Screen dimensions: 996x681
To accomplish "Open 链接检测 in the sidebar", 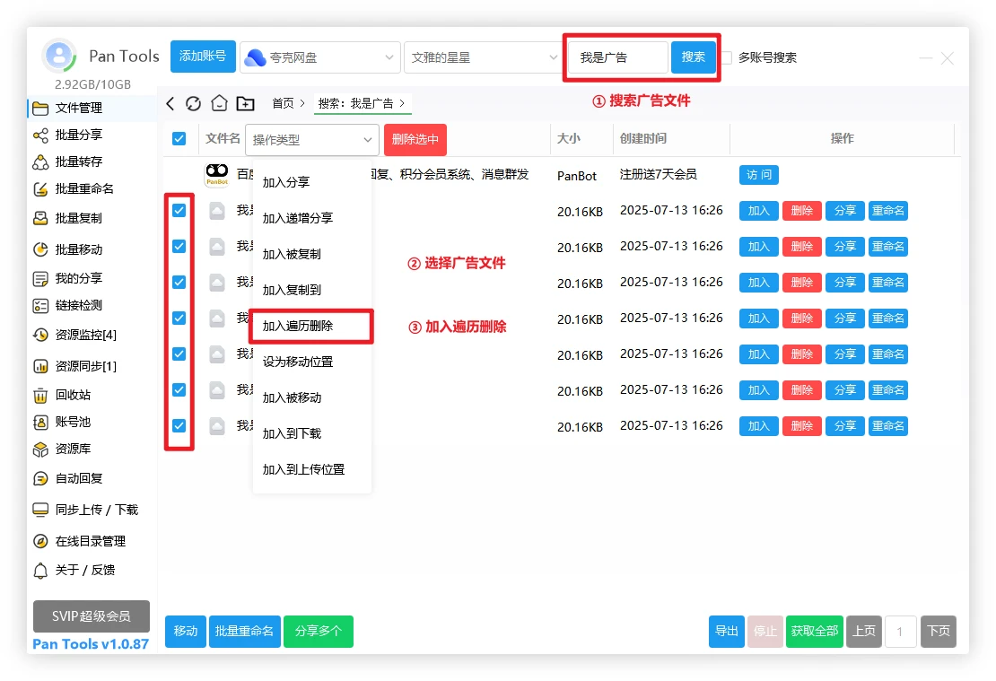I will (x=78, y=305).
